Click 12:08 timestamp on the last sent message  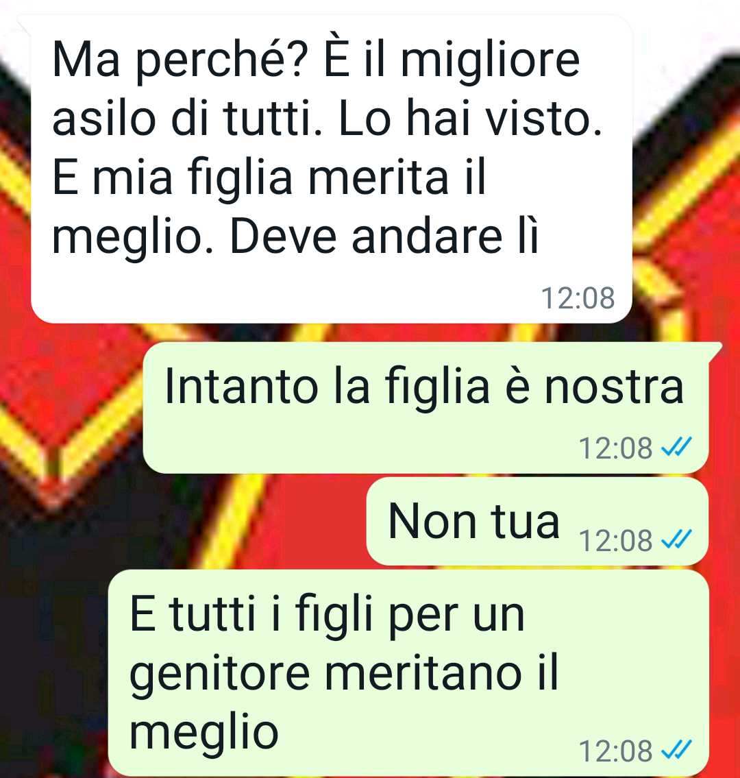click(615, 751)
